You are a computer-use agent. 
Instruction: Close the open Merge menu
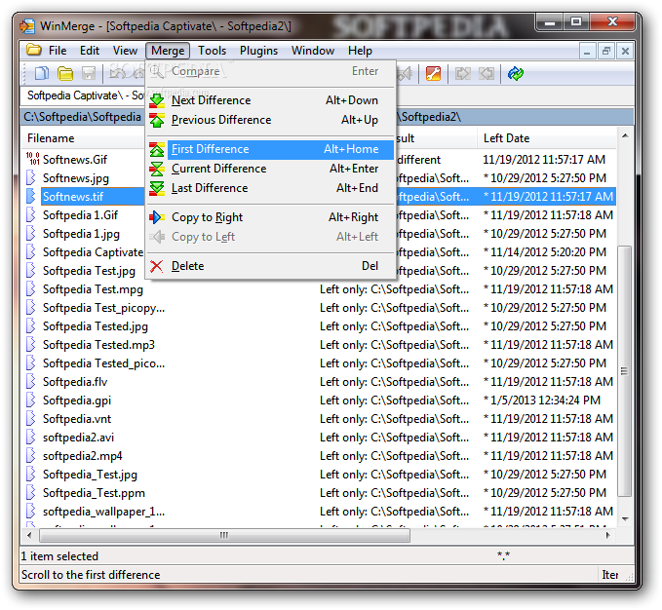click(168, 51)
